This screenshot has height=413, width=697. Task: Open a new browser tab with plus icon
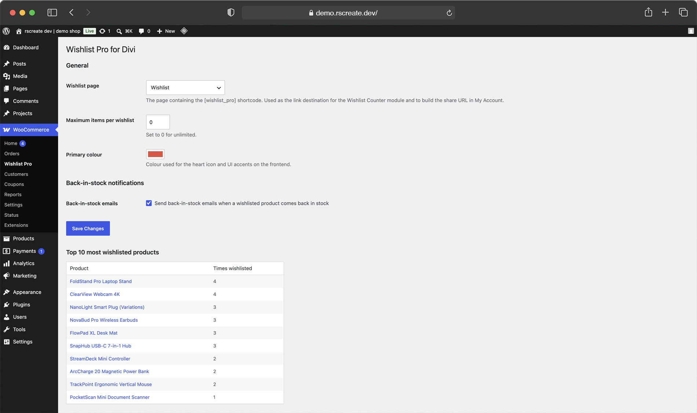pos(665,12)
